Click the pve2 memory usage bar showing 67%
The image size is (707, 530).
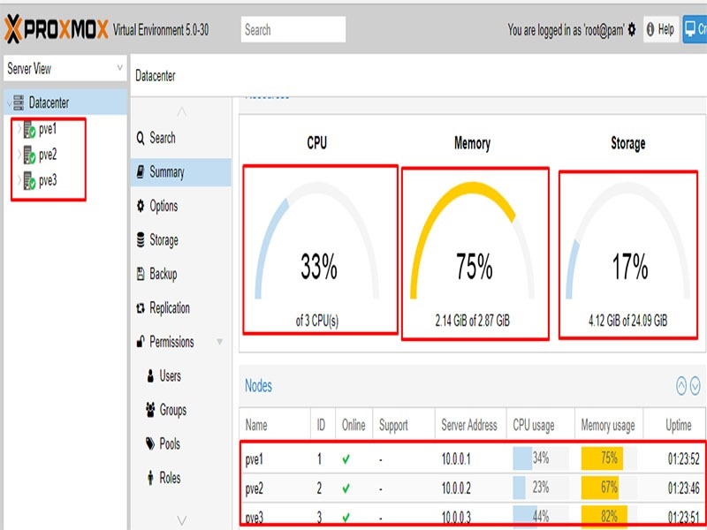609,488
